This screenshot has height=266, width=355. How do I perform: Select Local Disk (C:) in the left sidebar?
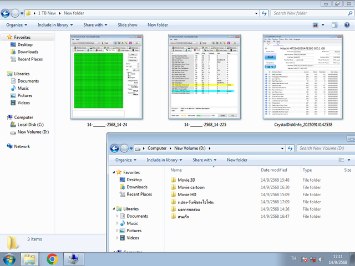(x=31, y=125)
